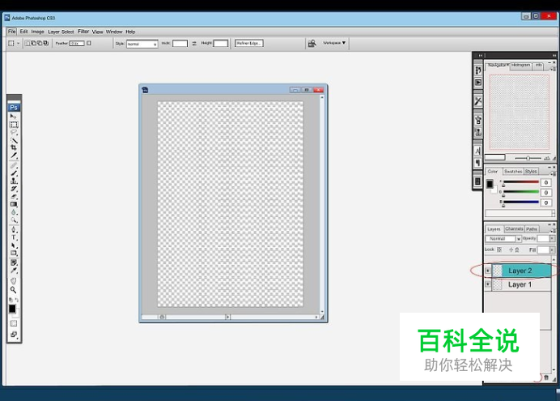Viewport: 560px width, 401px height.
Task: Click the red channel slider
Action: pyautogui.click(x=521, y=182)
